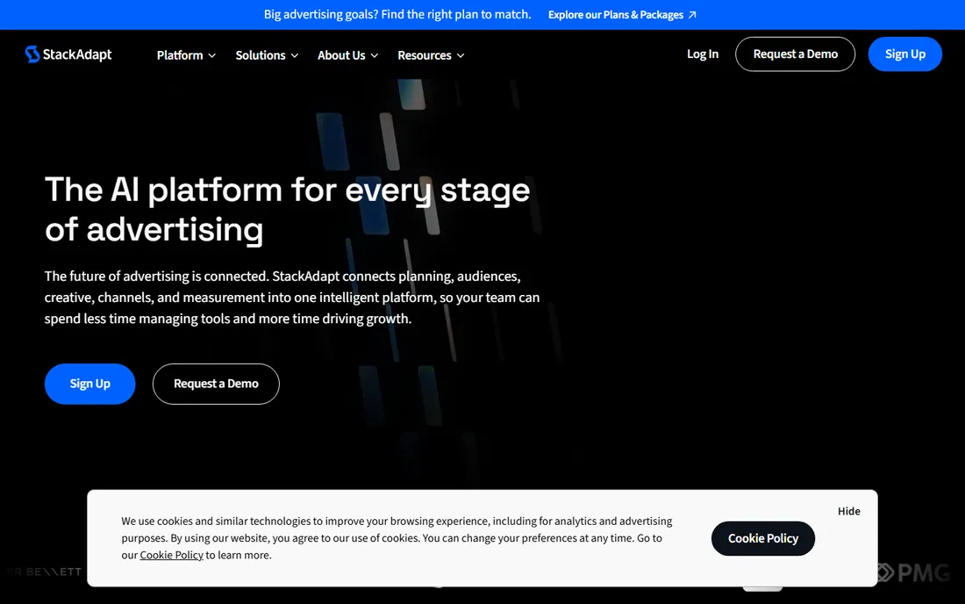Expand the Platform menu chevron

click(211, 55)
